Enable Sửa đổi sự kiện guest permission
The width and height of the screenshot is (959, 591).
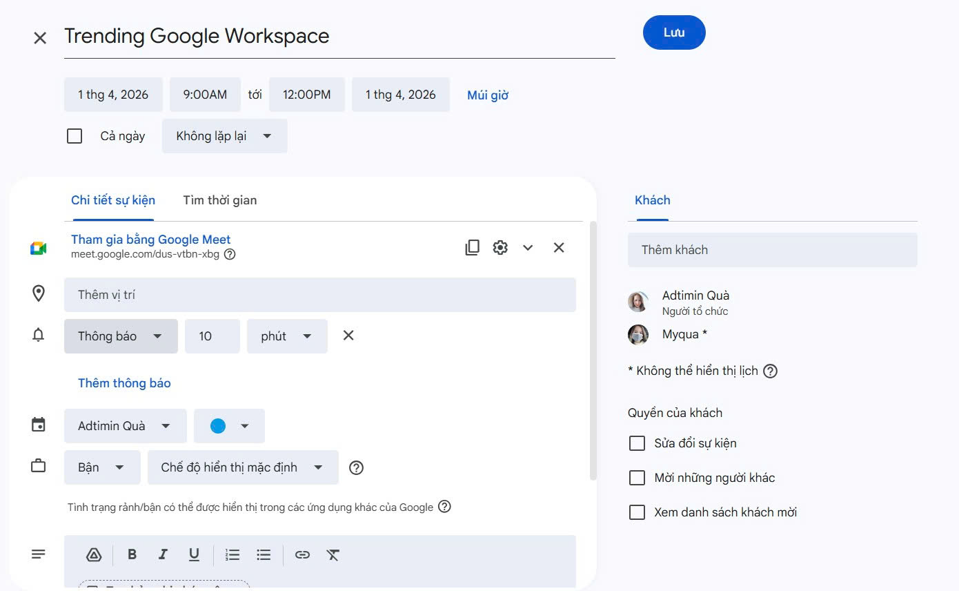pos(637,443)
